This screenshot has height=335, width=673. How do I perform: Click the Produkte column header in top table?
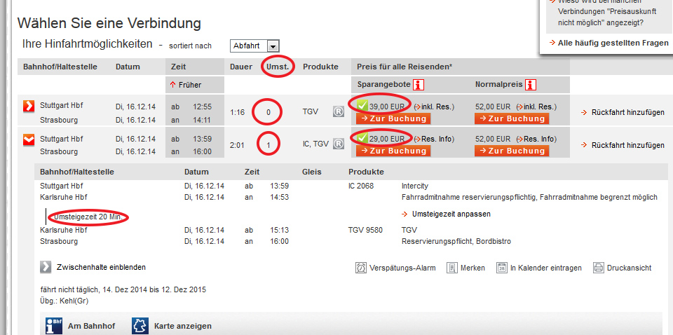tap(320, 67)
